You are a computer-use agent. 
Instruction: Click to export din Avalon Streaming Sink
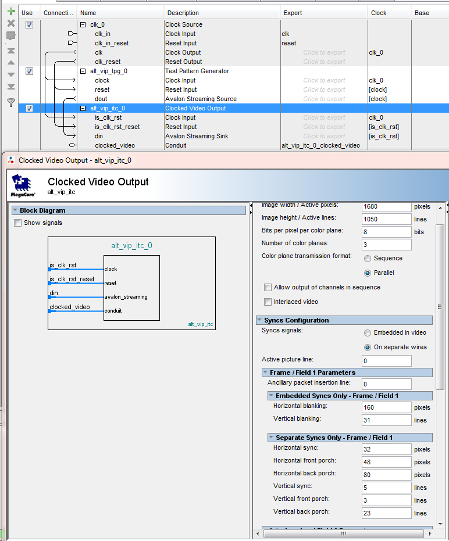point(324,137)
